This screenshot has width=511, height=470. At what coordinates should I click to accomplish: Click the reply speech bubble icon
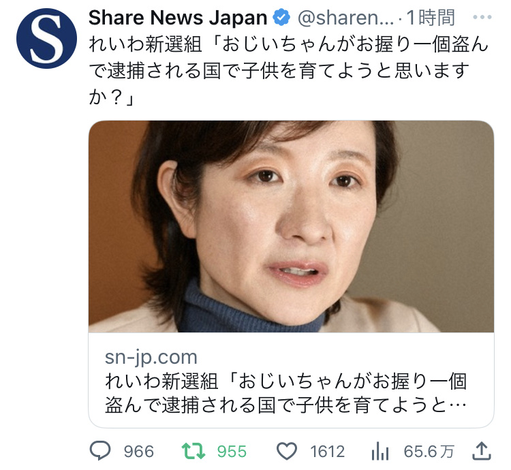coord(100,451)
